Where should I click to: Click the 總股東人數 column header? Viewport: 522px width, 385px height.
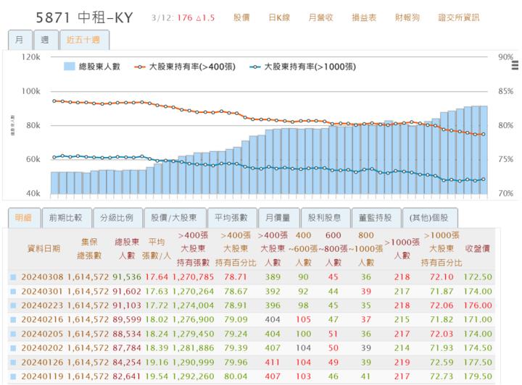pos(127,248)
